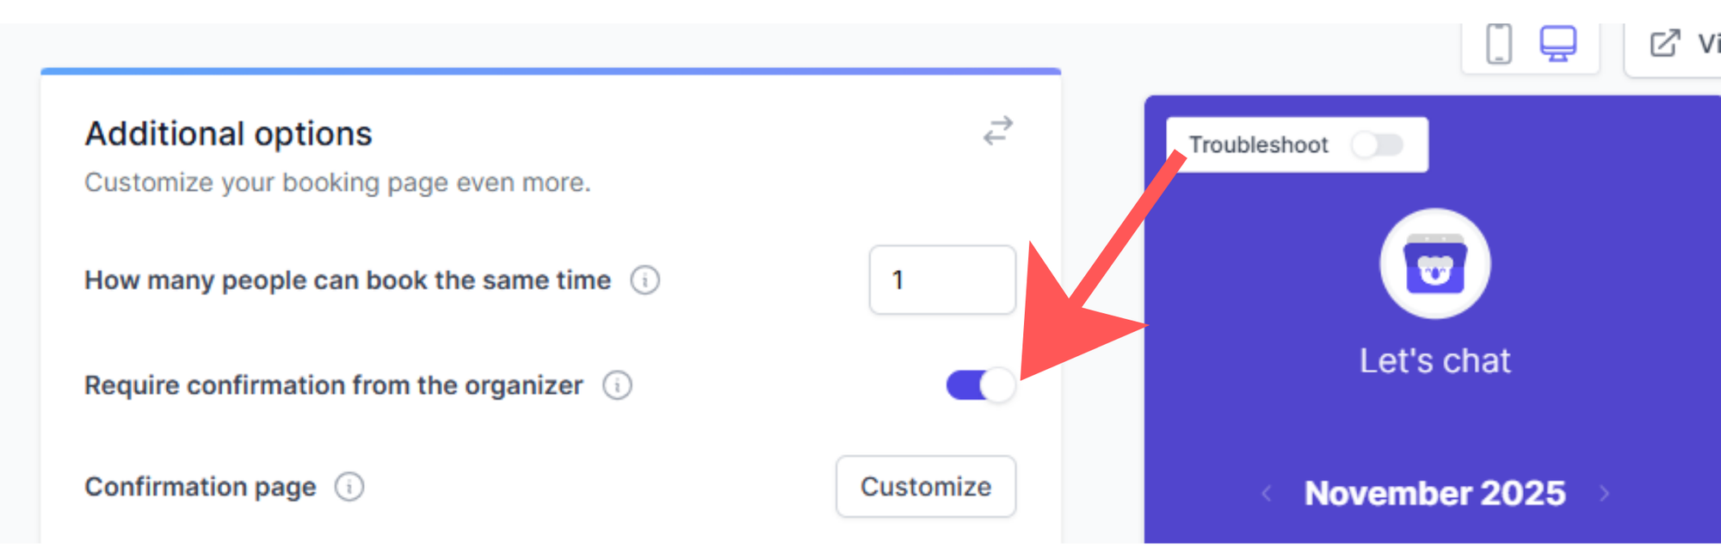This screenshot has height=559, width=1721.
Task: Click the booking capacity field showing 1
Action: tap(941, 280)
